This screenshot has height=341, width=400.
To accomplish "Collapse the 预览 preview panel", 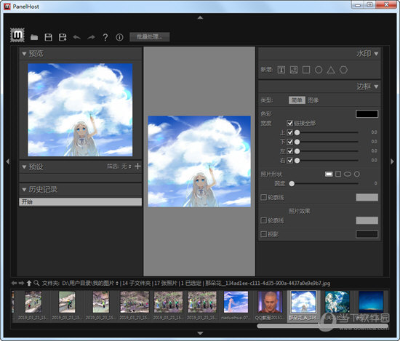I will click(24, 54).
